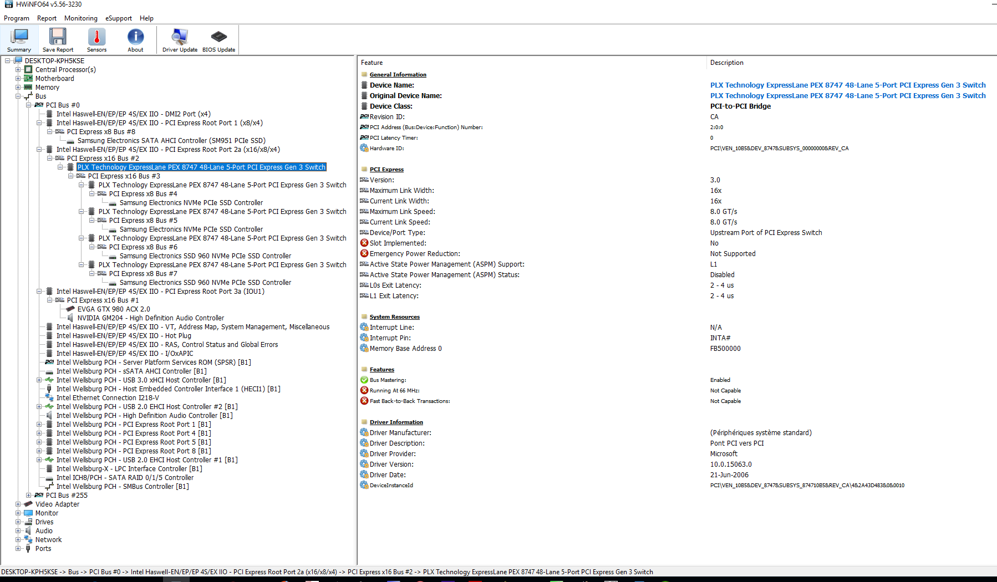Select Intel Wellsburg PCH SMBus Controller
This screenshot has width=997, height=582.
123,487
